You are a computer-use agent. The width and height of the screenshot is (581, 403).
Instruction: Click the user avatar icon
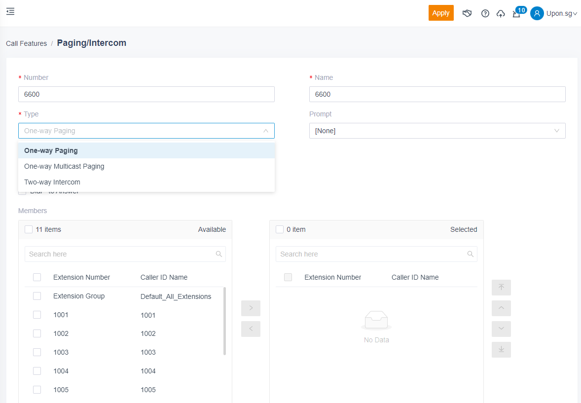point(537,13)
